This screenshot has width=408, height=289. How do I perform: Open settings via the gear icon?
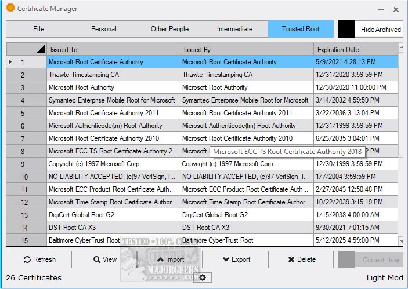203,277
